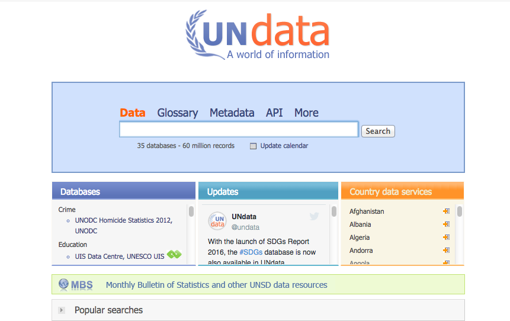Image resolution: width=510 pixels, height=321 pixels.
Task: Click the Databases panel header
Action: point(124,191)
